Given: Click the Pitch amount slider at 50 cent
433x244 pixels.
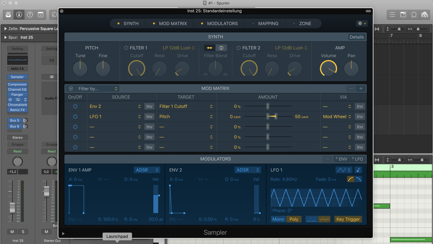Looking at the screenshot, I should tap(273, 116).
